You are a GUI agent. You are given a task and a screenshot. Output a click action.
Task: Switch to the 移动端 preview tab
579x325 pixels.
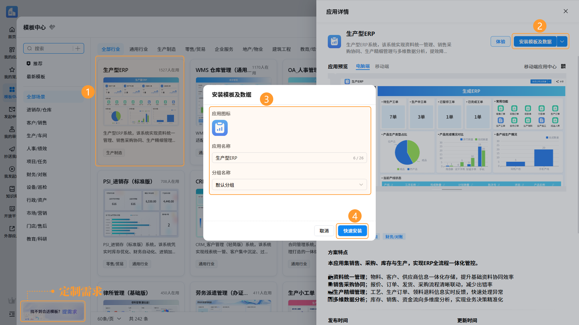click(x=382, y=66)
